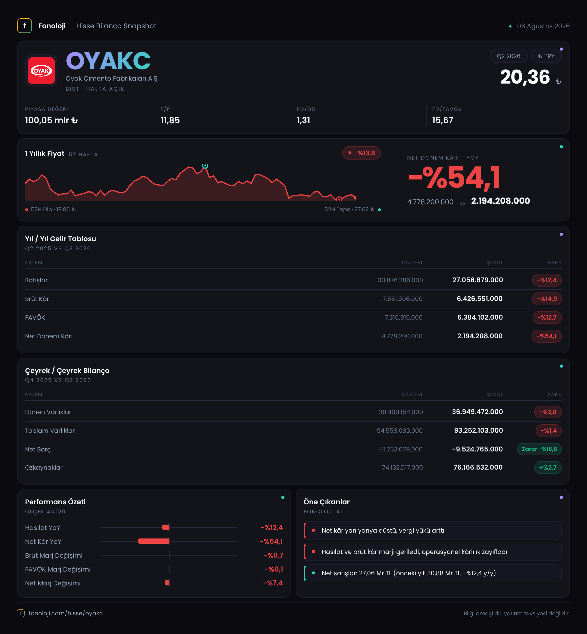Screen dimensions: 587x634
Task: Select the Q2 2026 period pill
Action: (509, 56)
